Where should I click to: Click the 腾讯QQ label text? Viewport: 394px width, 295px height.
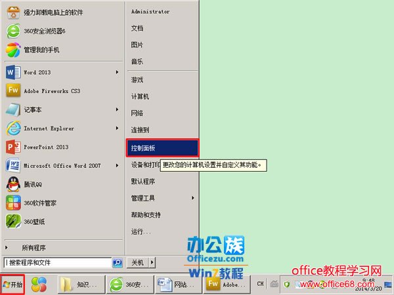(33, 184)
